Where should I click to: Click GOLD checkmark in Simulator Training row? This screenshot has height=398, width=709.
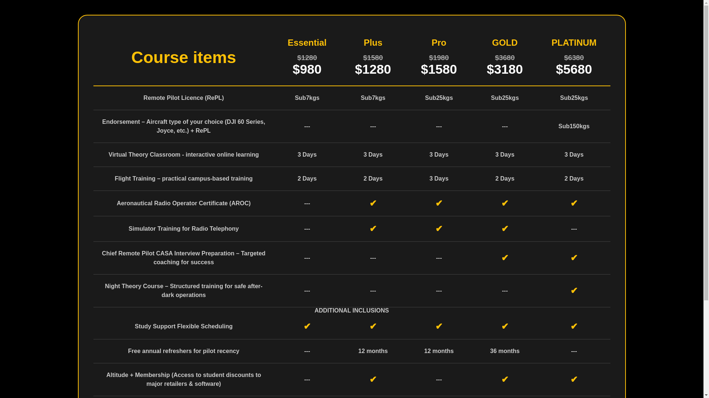[505, 229]
